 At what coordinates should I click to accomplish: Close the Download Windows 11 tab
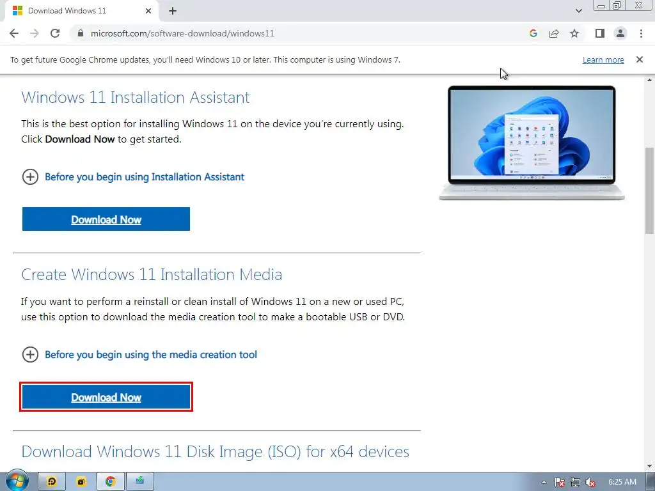tap(148, 11)
